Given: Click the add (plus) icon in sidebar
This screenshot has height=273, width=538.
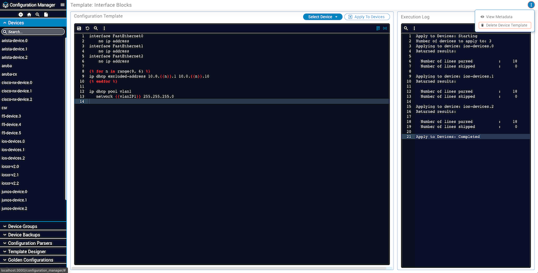Looking at the screenshot, I should click(x=21, y=15).
